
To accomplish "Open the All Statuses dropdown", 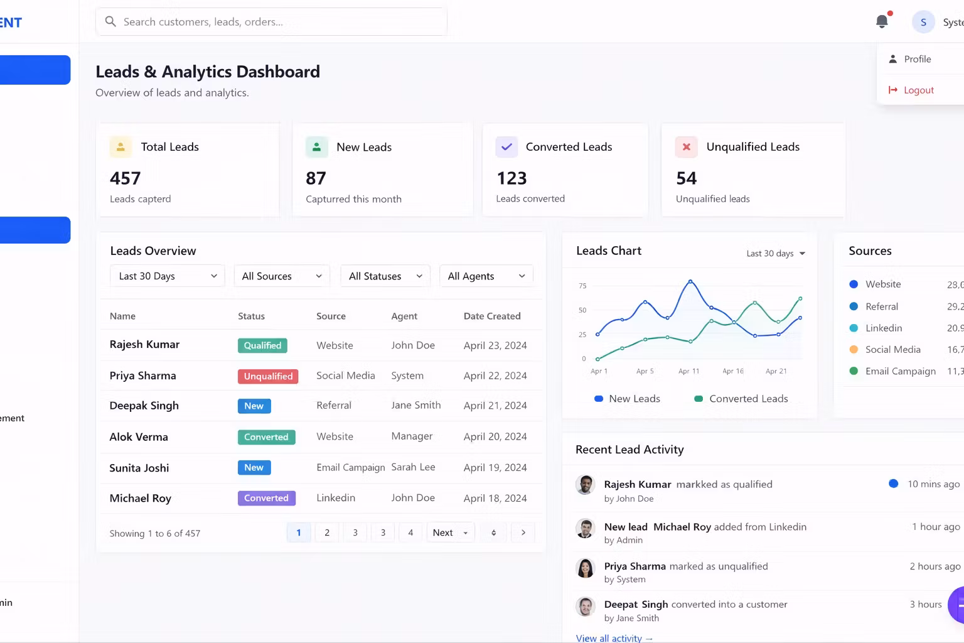I will (x=385, y=276).
